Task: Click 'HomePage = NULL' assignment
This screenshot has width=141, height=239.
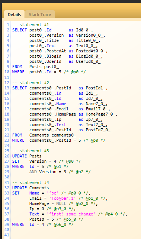Action: click(48, 203)
